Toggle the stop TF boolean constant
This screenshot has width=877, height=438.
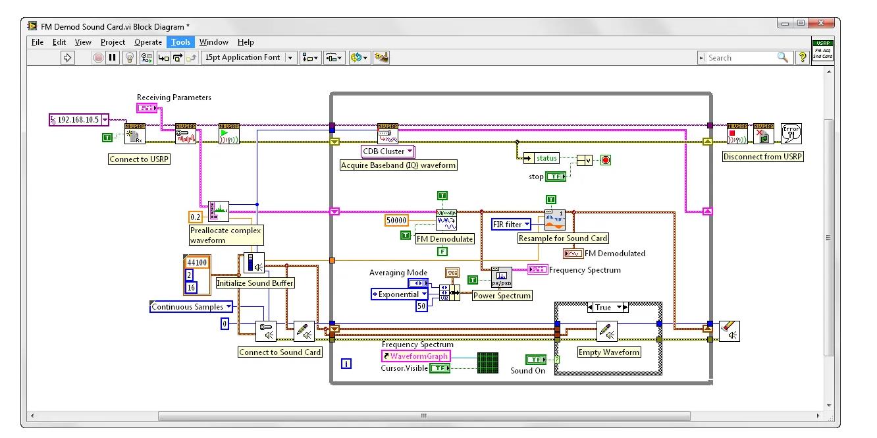click(556, 176)
